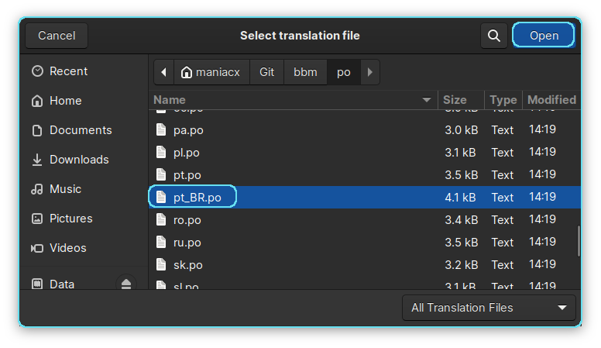Viewport: 601px width, 348px height.
Task: Click the file list vertical scrollbar
Action: pos(579,242)
